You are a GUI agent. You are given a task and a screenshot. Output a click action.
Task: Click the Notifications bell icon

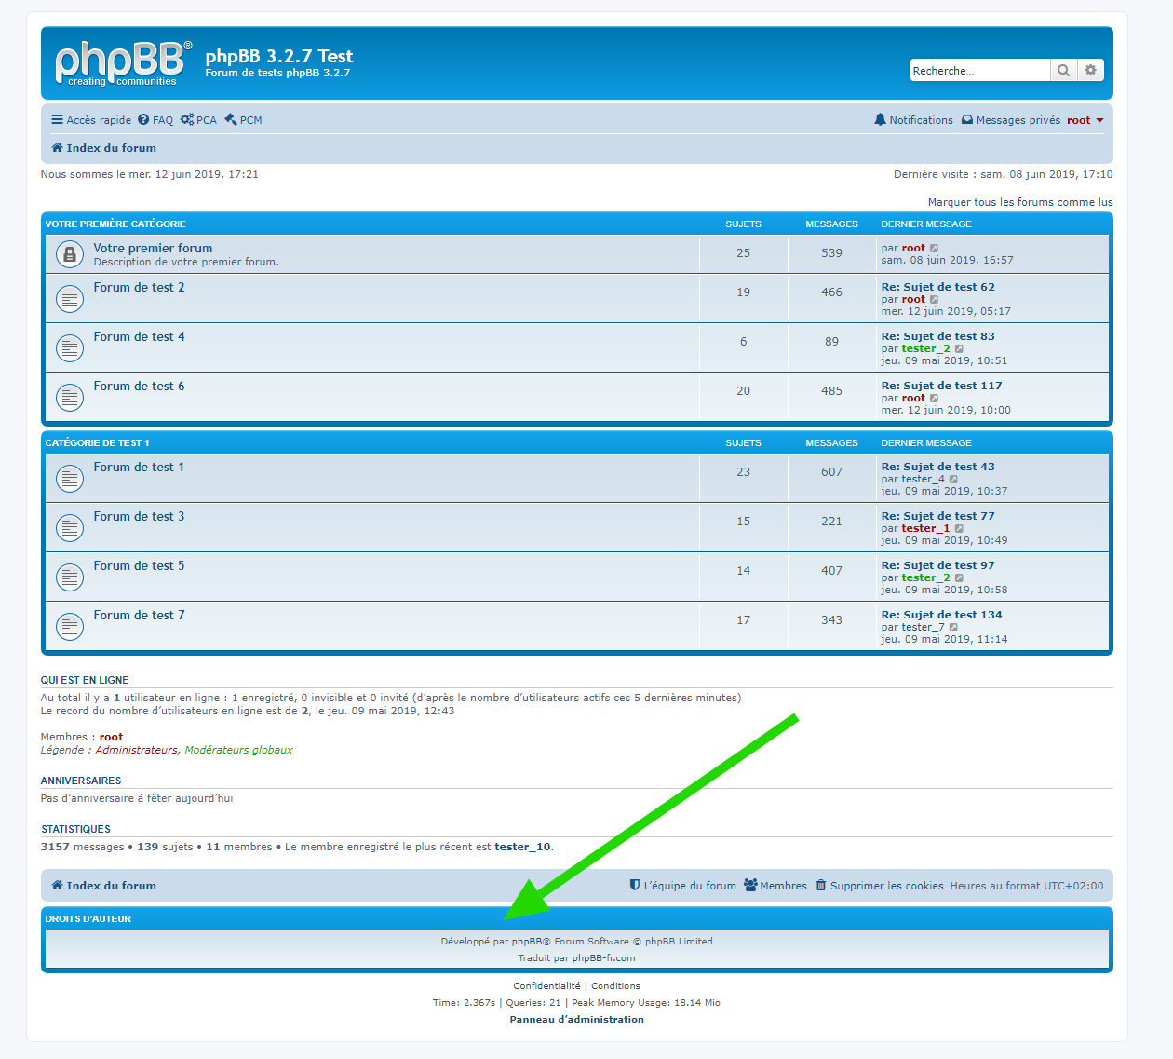880,120
